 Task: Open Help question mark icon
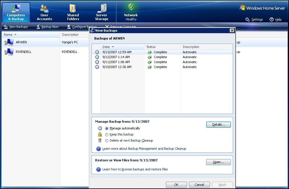tap(272, 19)
